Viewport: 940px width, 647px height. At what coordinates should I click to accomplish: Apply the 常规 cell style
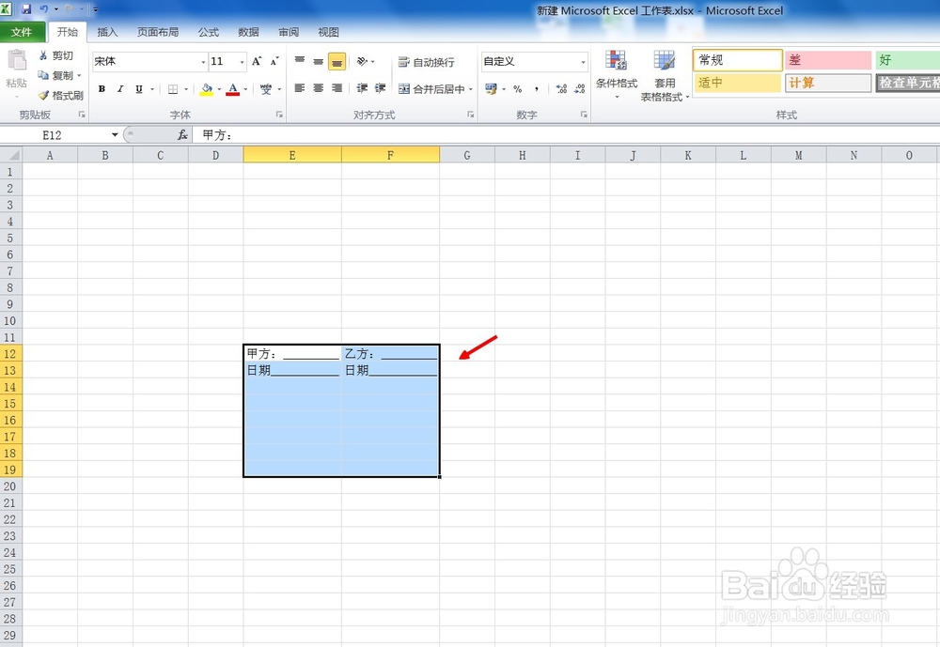click(737, 60)
